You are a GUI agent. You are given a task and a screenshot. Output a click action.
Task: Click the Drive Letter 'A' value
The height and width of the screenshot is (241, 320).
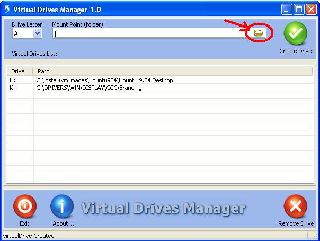(16, 33)
